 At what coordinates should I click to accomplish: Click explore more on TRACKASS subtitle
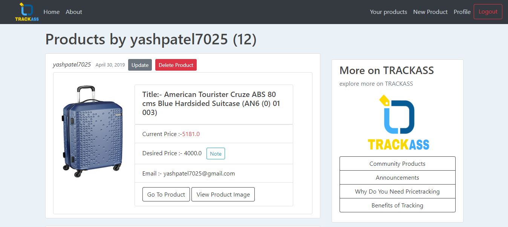click(x=376, y=83)
